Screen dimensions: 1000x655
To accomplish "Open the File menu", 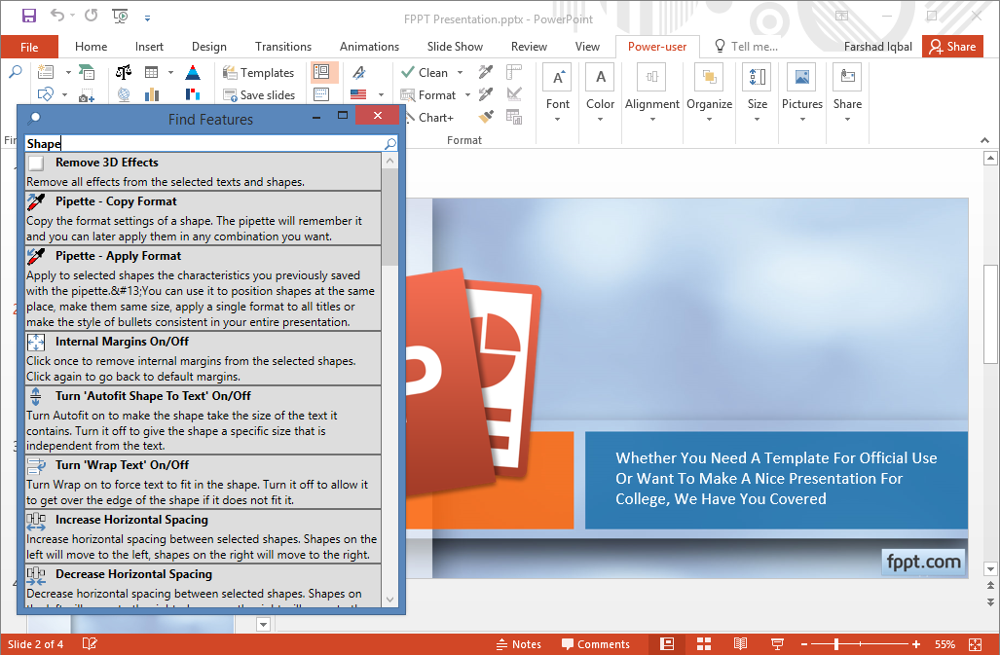I will click(x=29, y=47).
